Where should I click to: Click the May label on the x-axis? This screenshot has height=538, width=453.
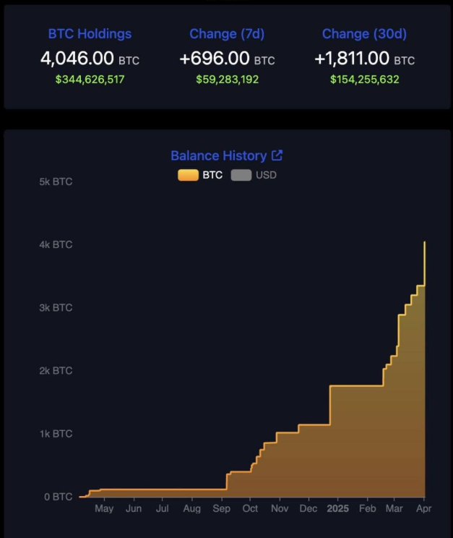click(x=104, y=509)
